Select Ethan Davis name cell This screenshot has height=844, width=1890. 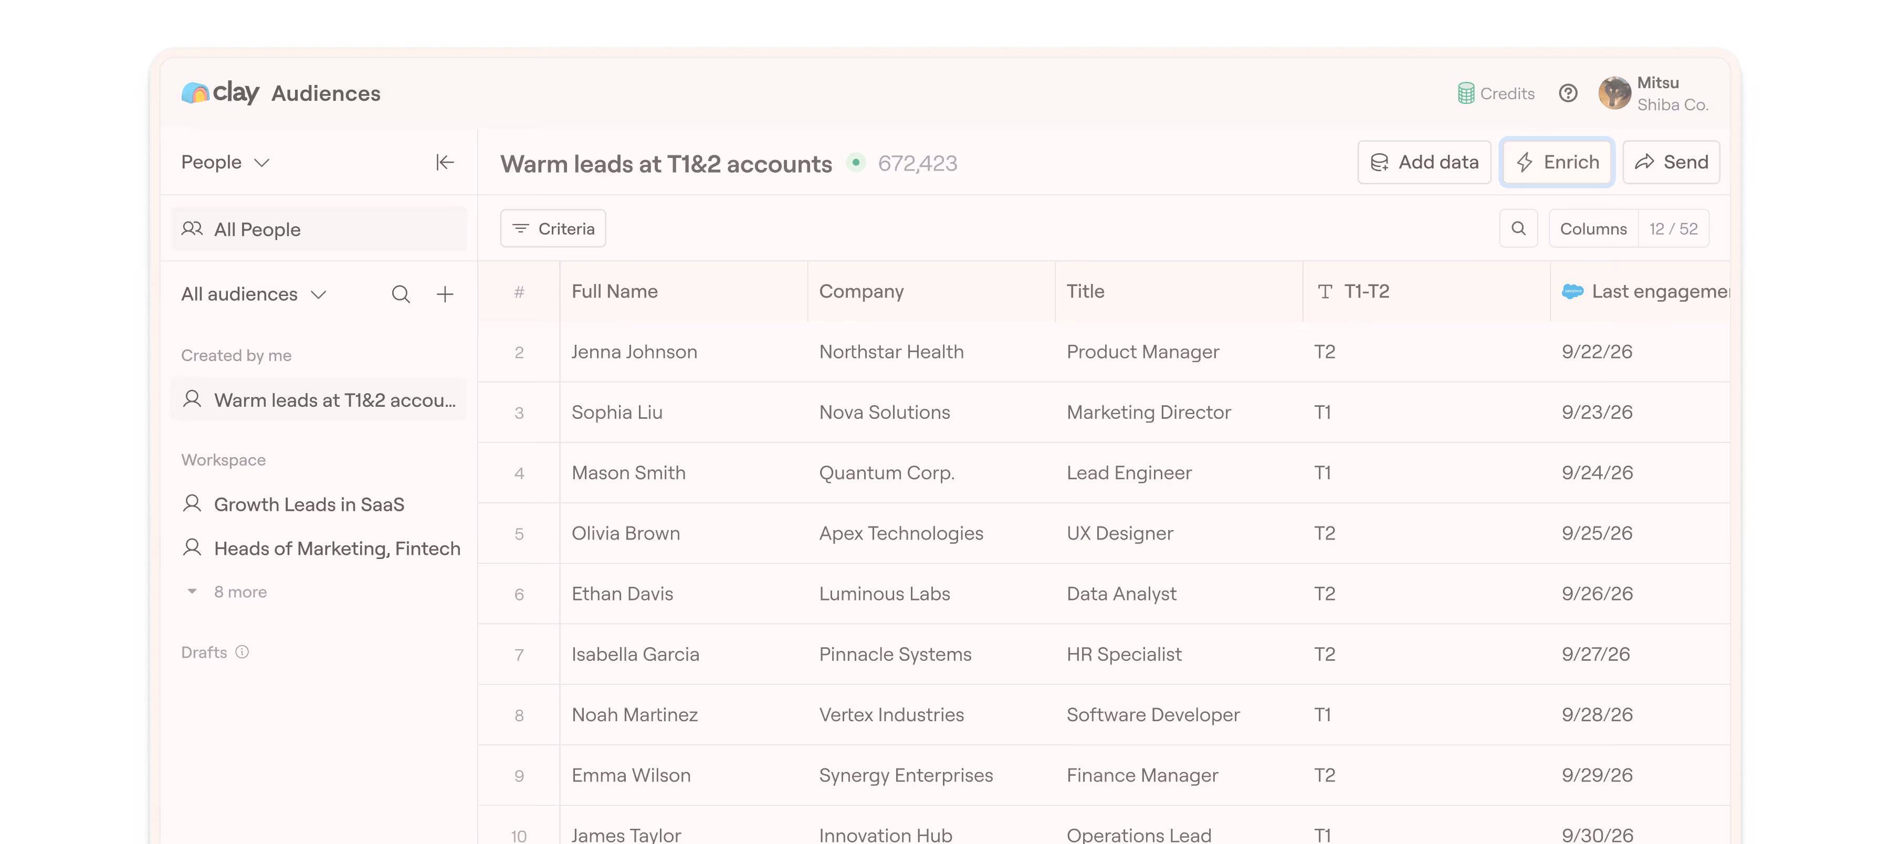(x=683, y=594)
